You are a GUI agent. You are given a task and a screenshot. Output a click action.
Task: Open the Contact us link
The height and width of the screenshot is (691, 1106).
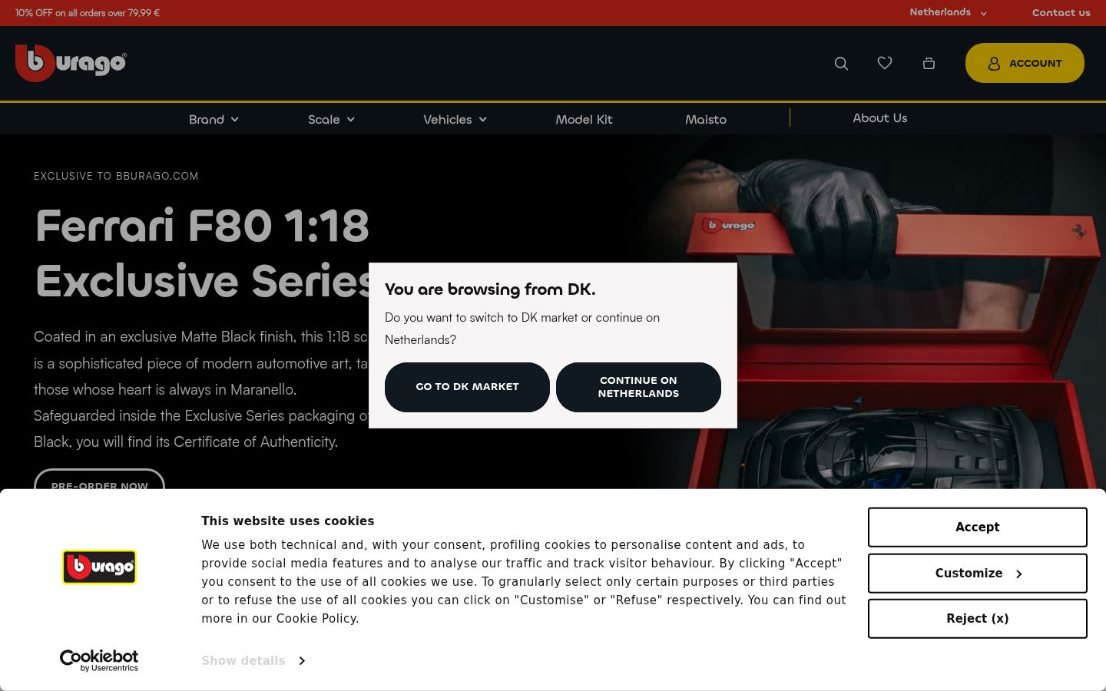pyautogui.click(x=1061, y=12)
